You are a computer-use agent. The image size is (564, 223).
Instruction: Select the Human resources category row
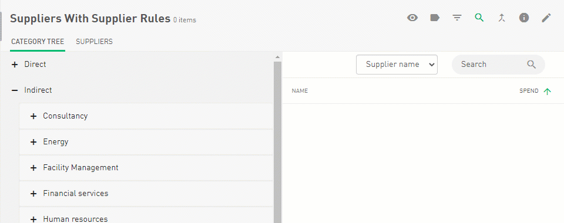tap(146, 215)
